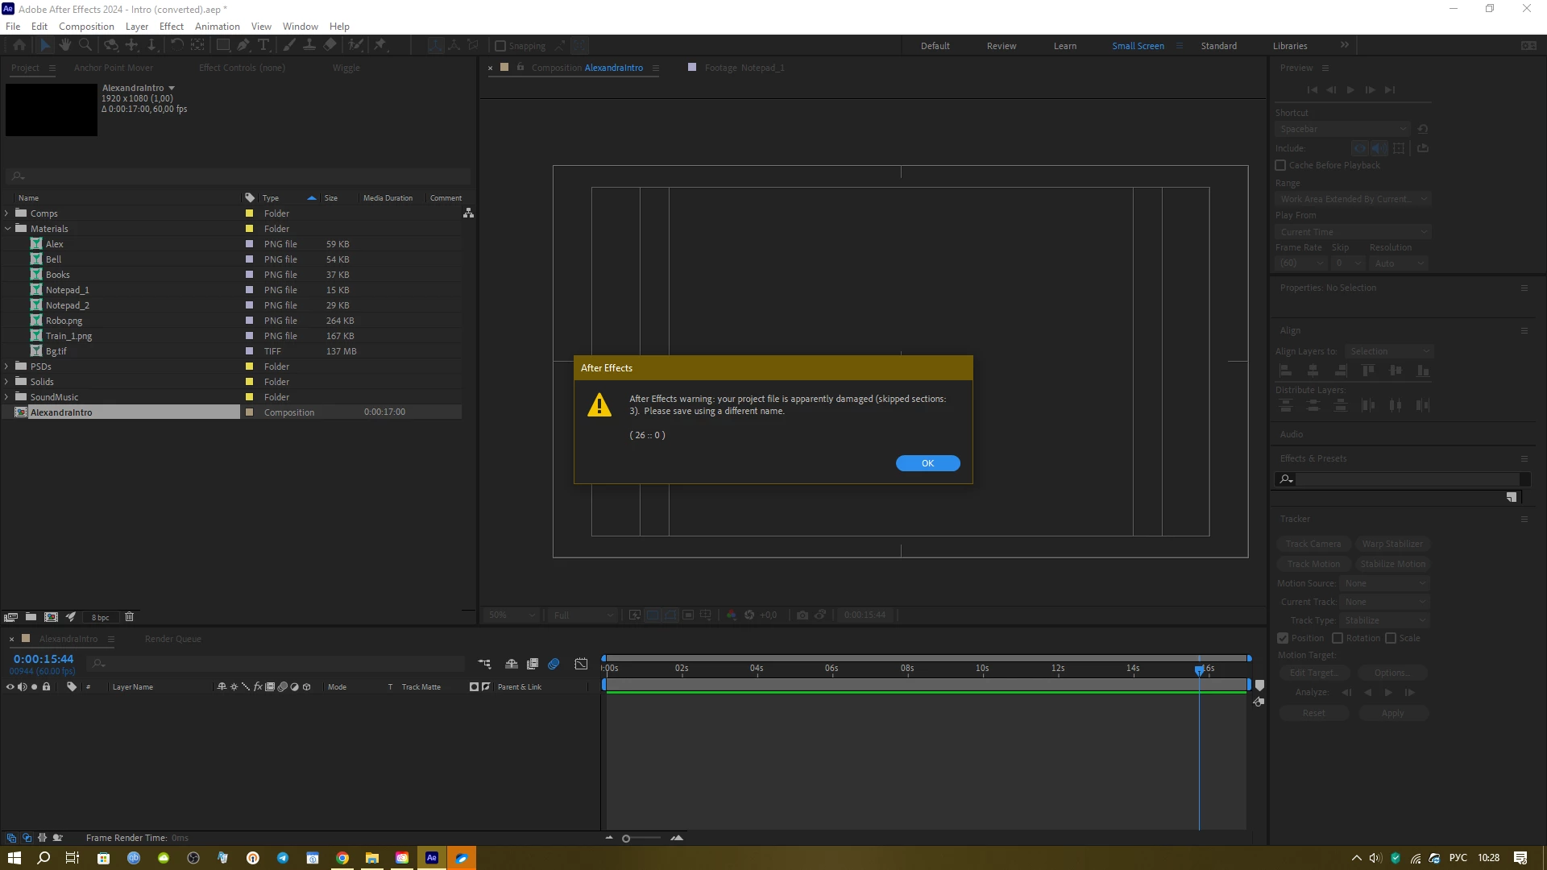Enable Motion Blur switch in timeline
Viewport: 1547px width, 870px height.
click(x=554, y=665)
